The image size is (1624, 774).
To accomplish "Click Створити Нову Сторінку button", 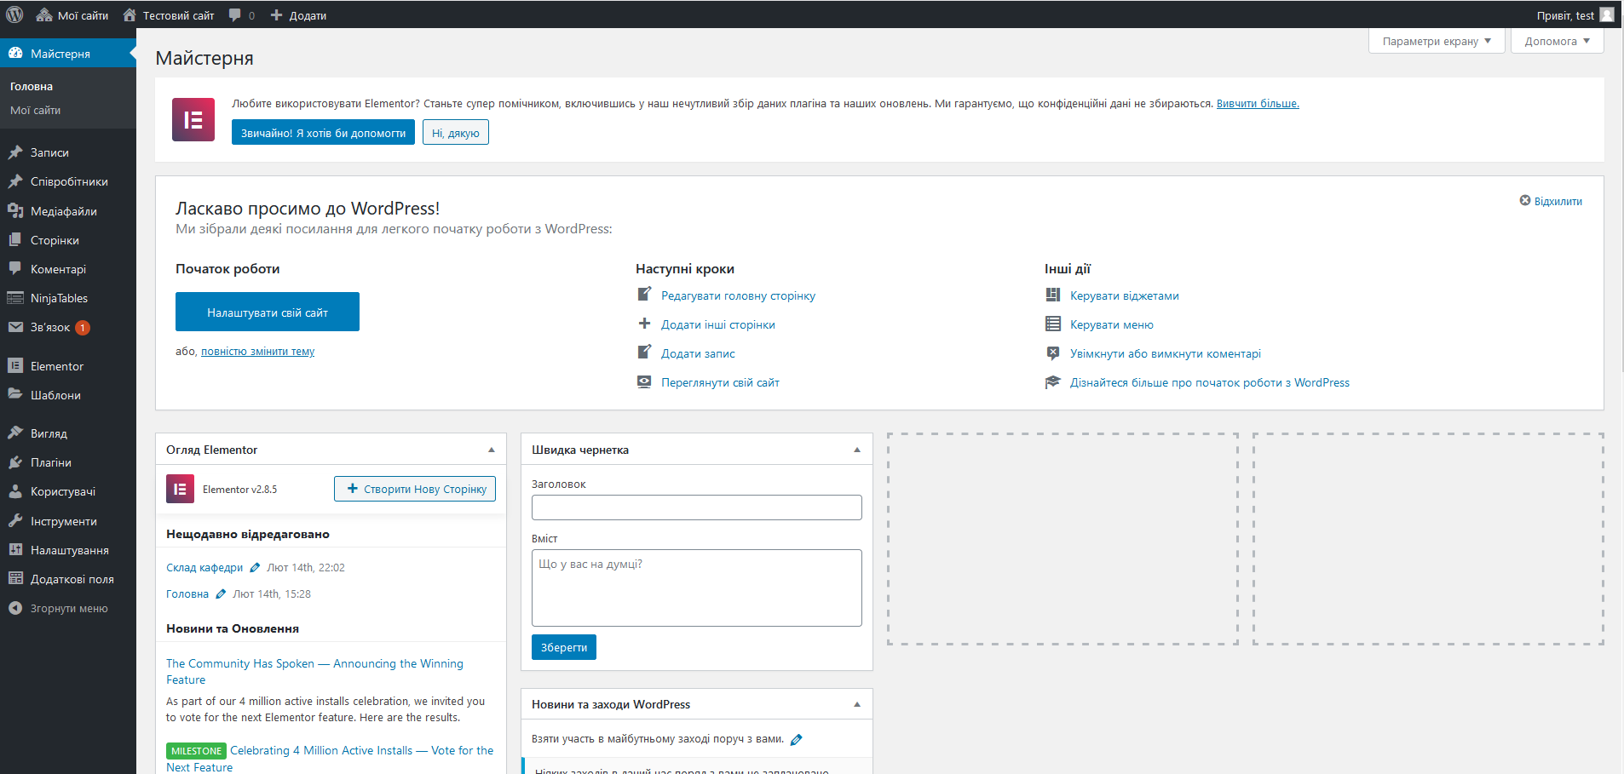I will 415,489.
